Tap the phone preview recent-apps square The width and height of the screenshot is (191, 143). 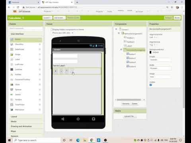(94, 119)
